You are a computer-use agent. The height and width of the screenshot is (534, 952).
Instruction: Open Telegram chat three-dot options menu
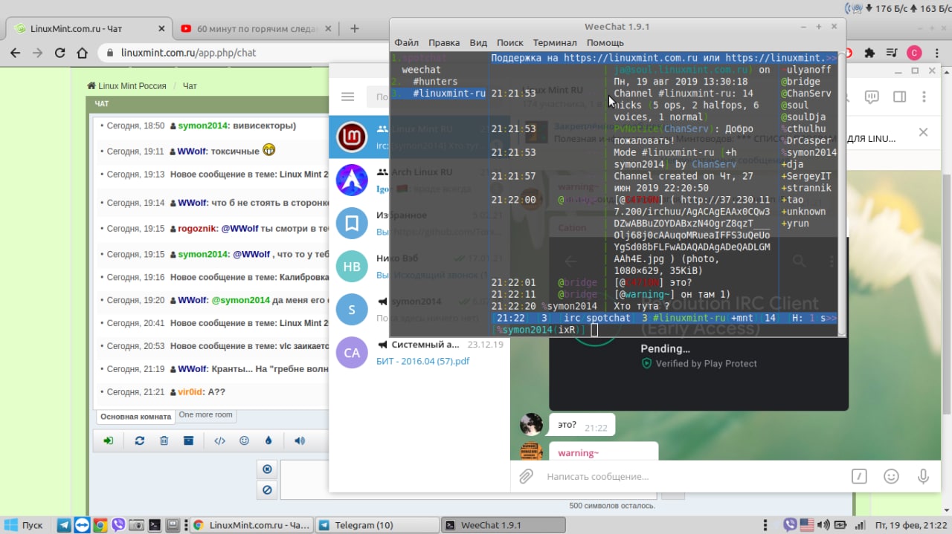click(x=925, y=97)
